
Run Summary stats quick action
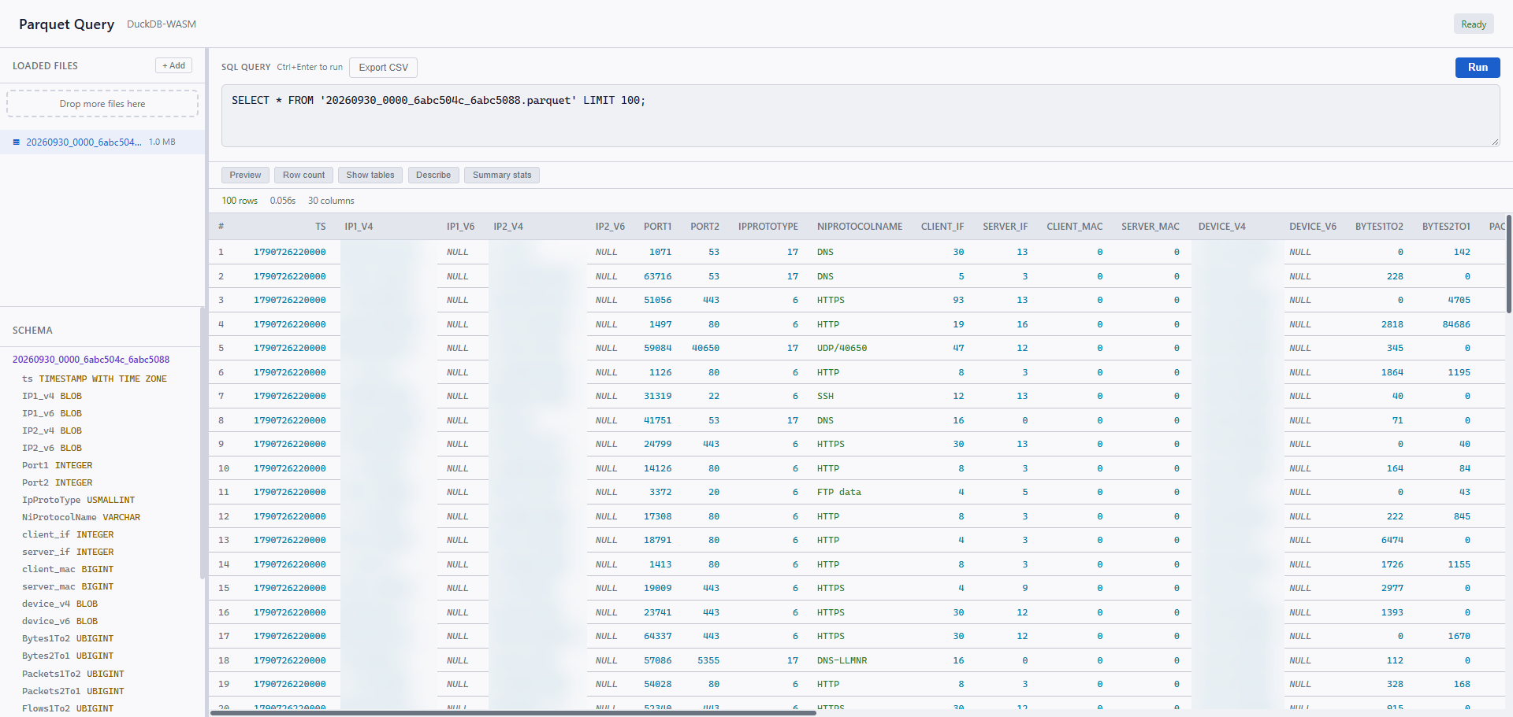(x=502, y=175)
